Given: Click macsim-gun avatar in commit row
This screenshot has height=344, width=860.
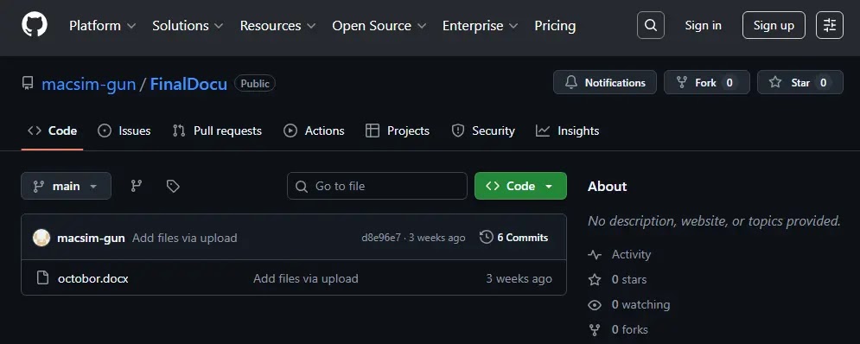Looking at the screenshot, I should [x=41, y=238].
